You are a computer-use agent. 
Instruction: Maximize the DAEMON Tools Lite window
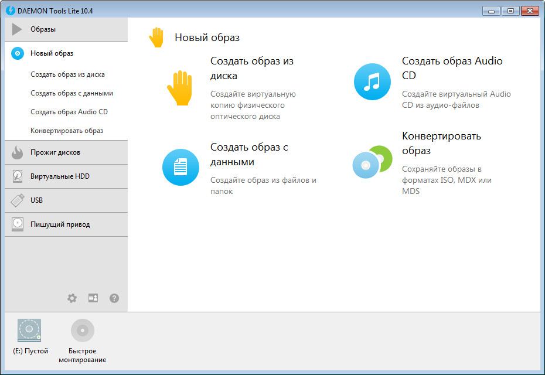(x=510, y=11)
